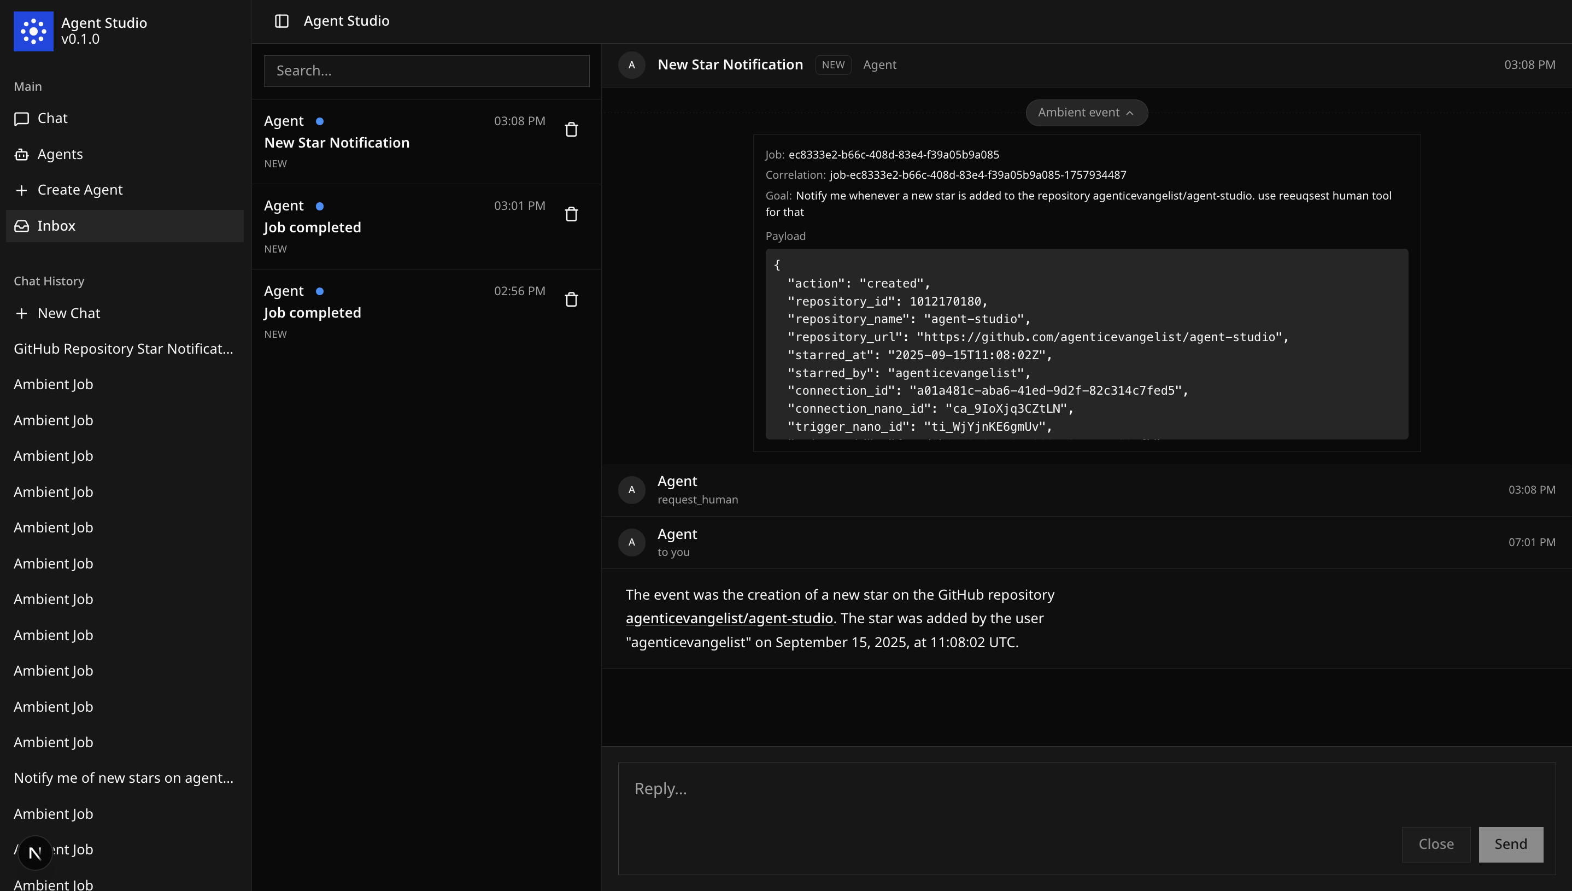Expand the Agent request_human message
Viewport: 1572px width, 891px height.
point(697,490)
